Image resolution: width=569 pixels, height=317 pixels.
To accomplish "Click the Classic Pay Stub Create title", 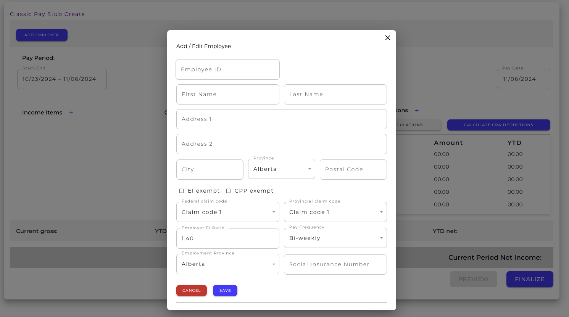I will [x=47, y=14].
